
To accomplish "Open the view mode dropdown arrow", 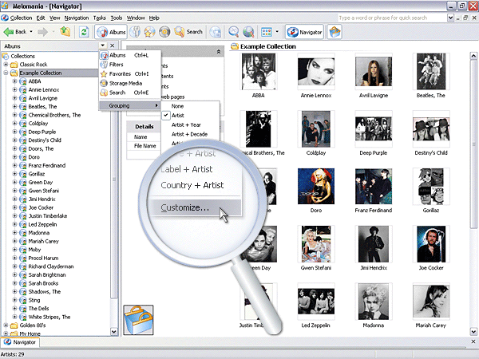I will point(277,32).
